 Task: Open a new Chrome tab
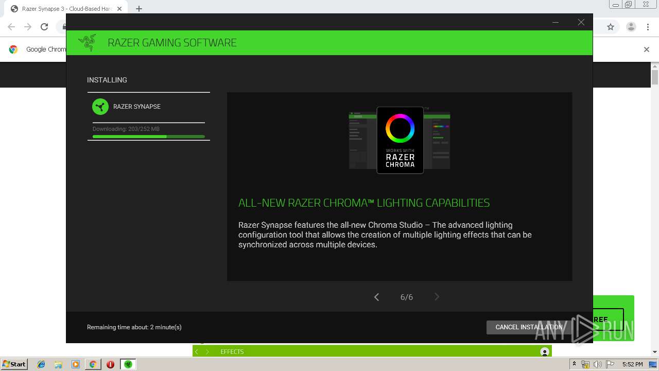(x=139, y=9)
